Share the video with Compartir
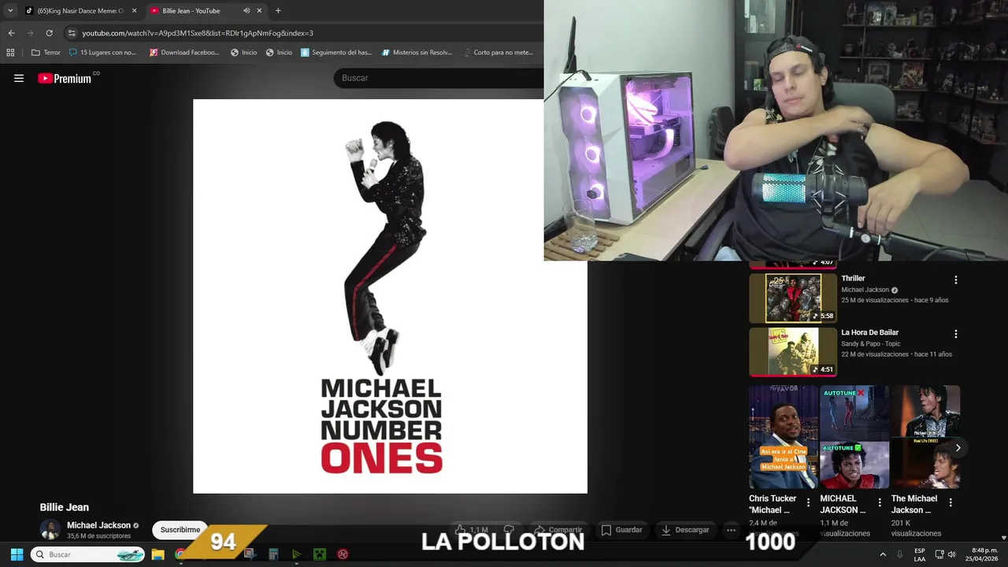The height and width of the screenshot is (567, 1008). [x=558, y=530]
